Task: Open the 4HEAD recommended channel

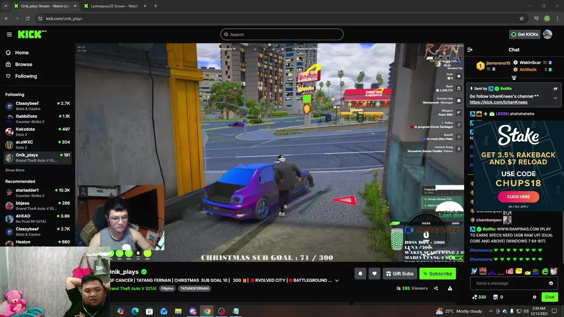Action: click(37, 218)
